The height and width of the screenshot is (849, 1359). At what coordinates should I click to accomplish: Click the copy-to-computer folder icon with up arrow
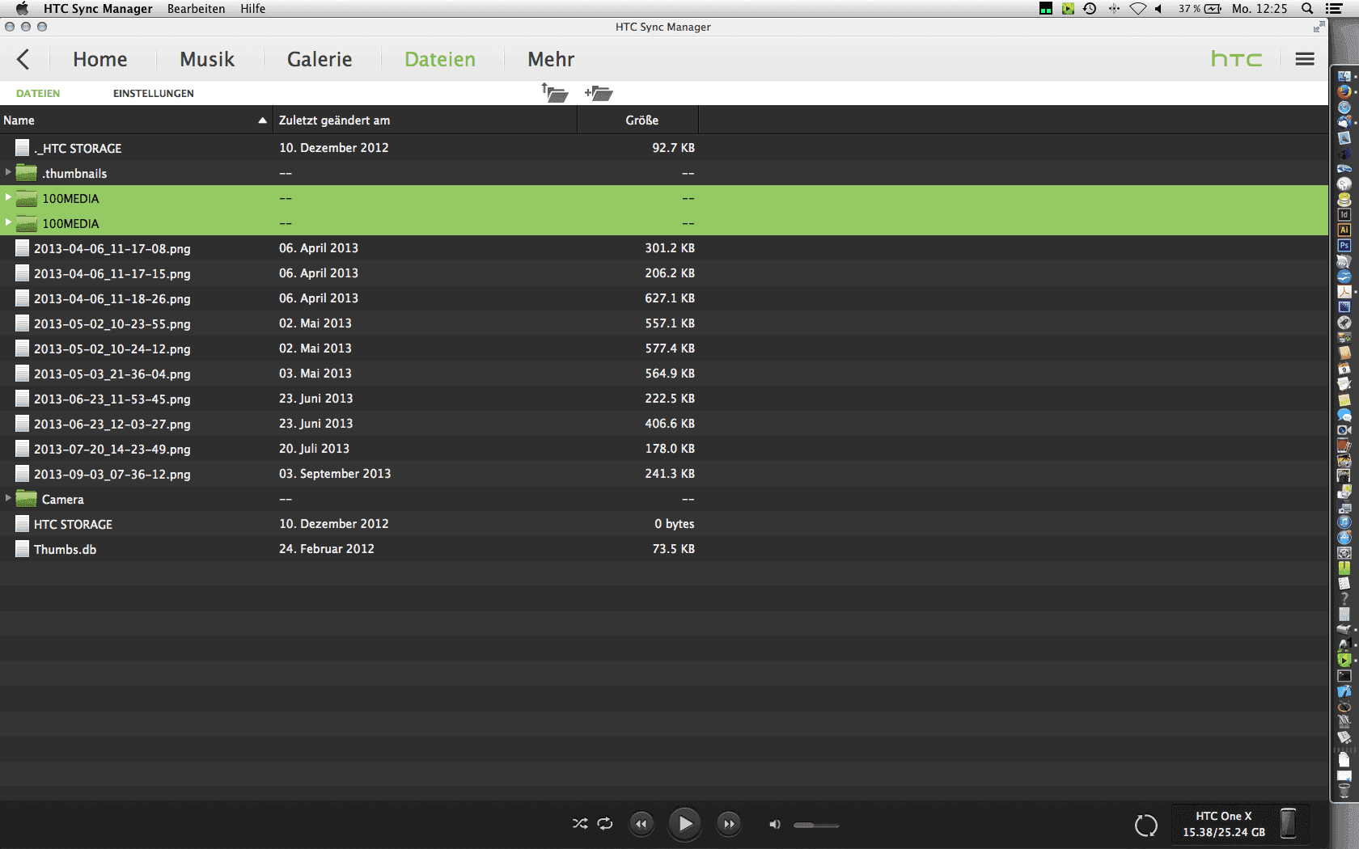coord(555,93)
